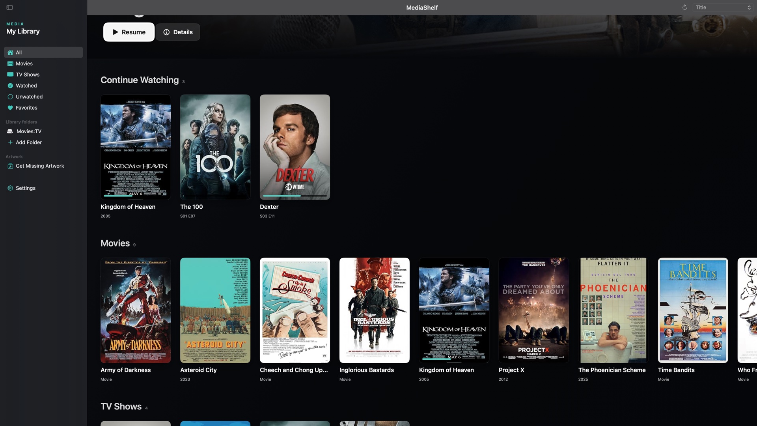Click the home icon beside All
The height and width of the screenshot is (426, 757).
pyautogui.click(x=10, y=52)
